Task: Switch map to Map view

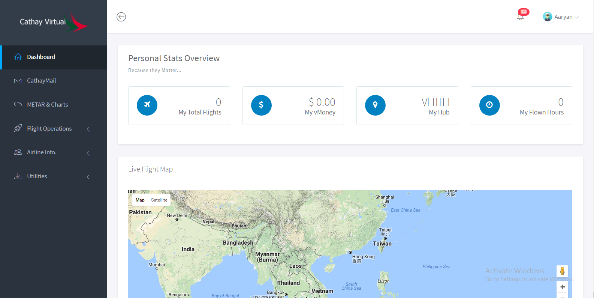Action: [x=140, y=200]
